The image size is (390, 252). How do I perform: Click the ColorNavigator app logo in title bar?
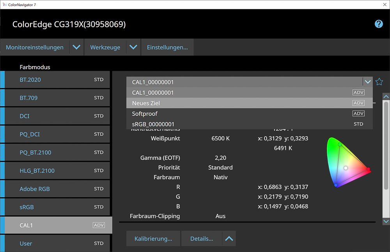click(x=4, y=5)
